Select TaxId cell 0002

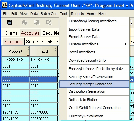(x=43, y=73)
